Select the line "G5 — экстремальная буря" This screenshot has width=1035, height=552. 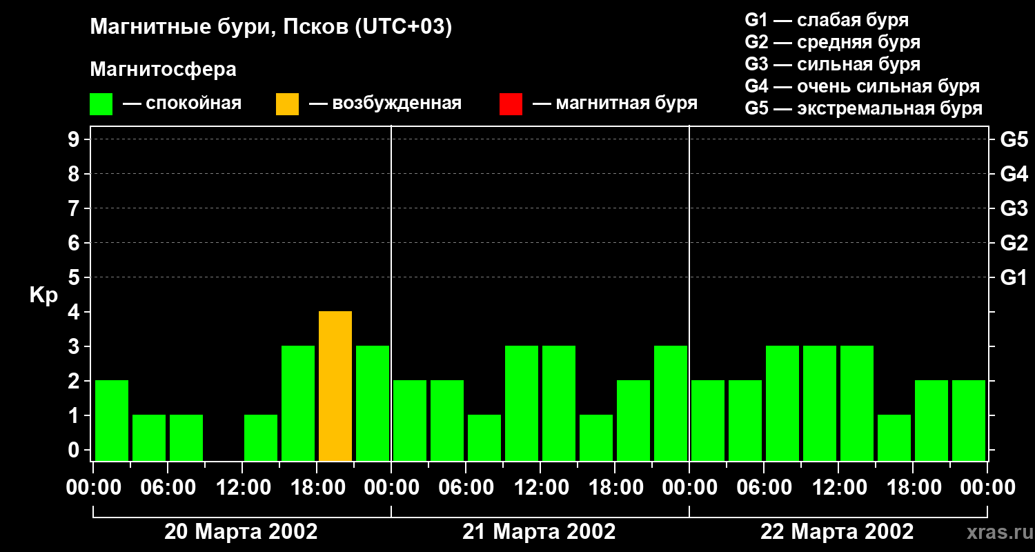click(x=864, y=108)
